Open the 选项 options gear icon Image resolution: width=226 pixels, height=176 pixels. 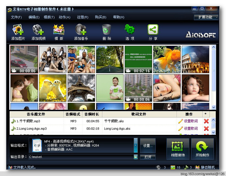pos(130,29)
